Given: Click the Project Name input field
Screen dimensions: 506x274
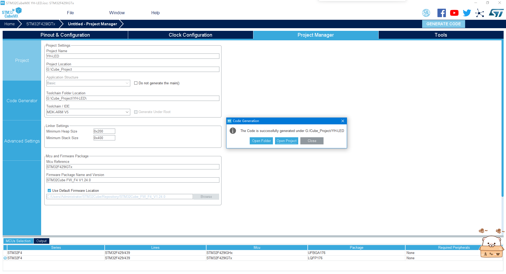Looking at the screenshot, I should pos(133,56).
